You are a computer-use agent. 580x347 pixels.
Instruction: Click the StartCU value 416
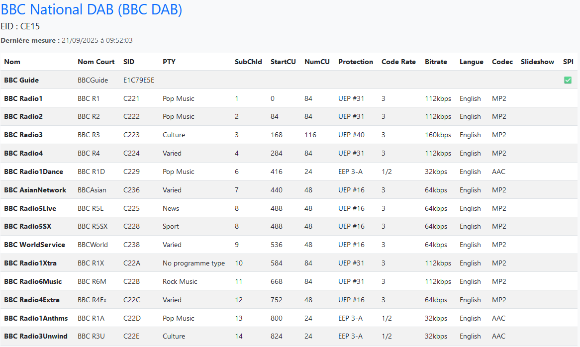pos(276,172)
